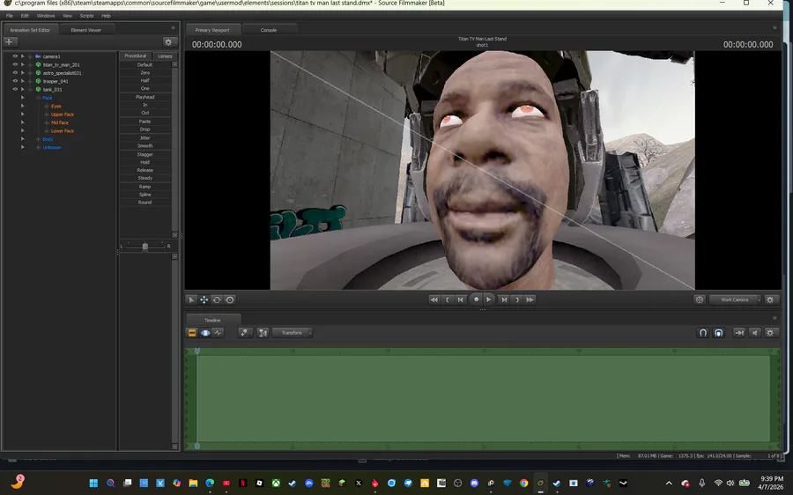Screen dimensions: 793x495
Task: Apply the Playhead preset
Action: (145, 97)
